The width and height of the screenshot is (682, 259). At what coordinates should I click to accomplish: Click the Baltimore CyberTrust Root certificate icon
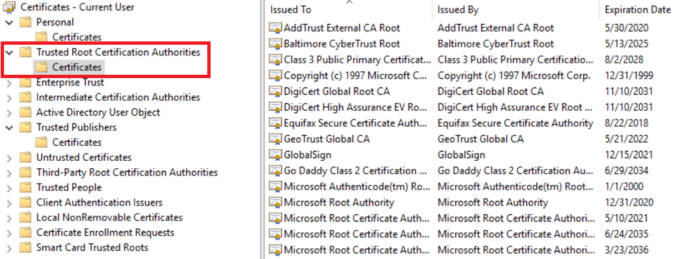tap(275, 44)
